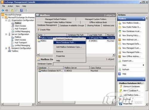
Task: Click the New Offline Address Book icon
Action: tap(120, 56)
